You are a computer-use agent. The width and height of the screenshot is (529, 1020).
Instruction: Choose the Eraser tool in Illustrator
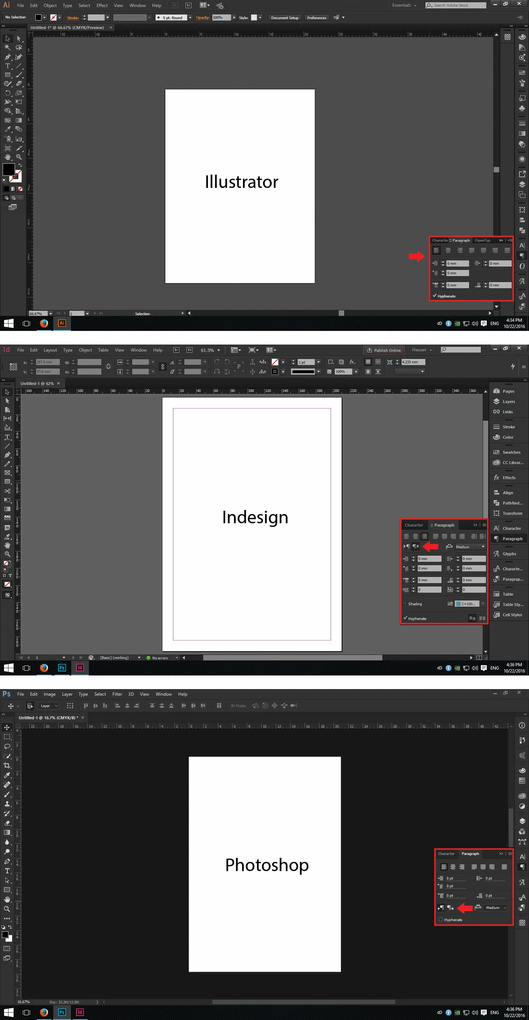[19, 83]
